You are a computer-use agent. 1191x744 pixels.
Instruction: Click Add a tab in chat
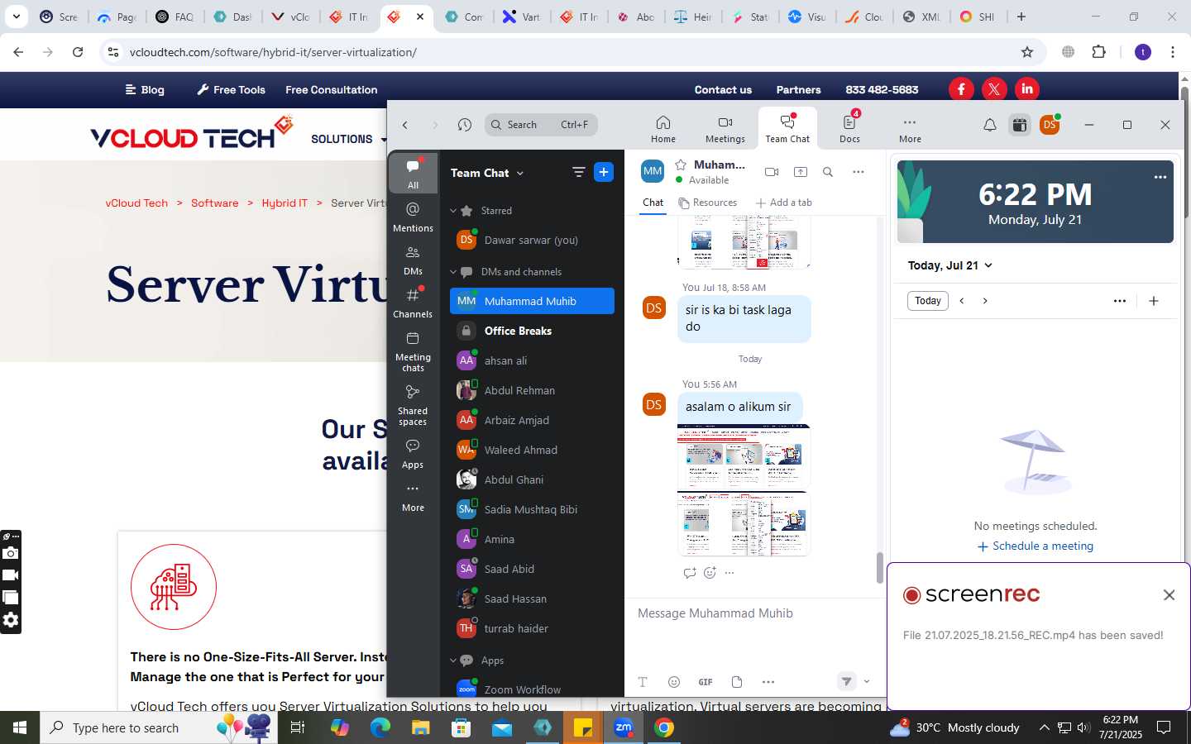(783, 203)
